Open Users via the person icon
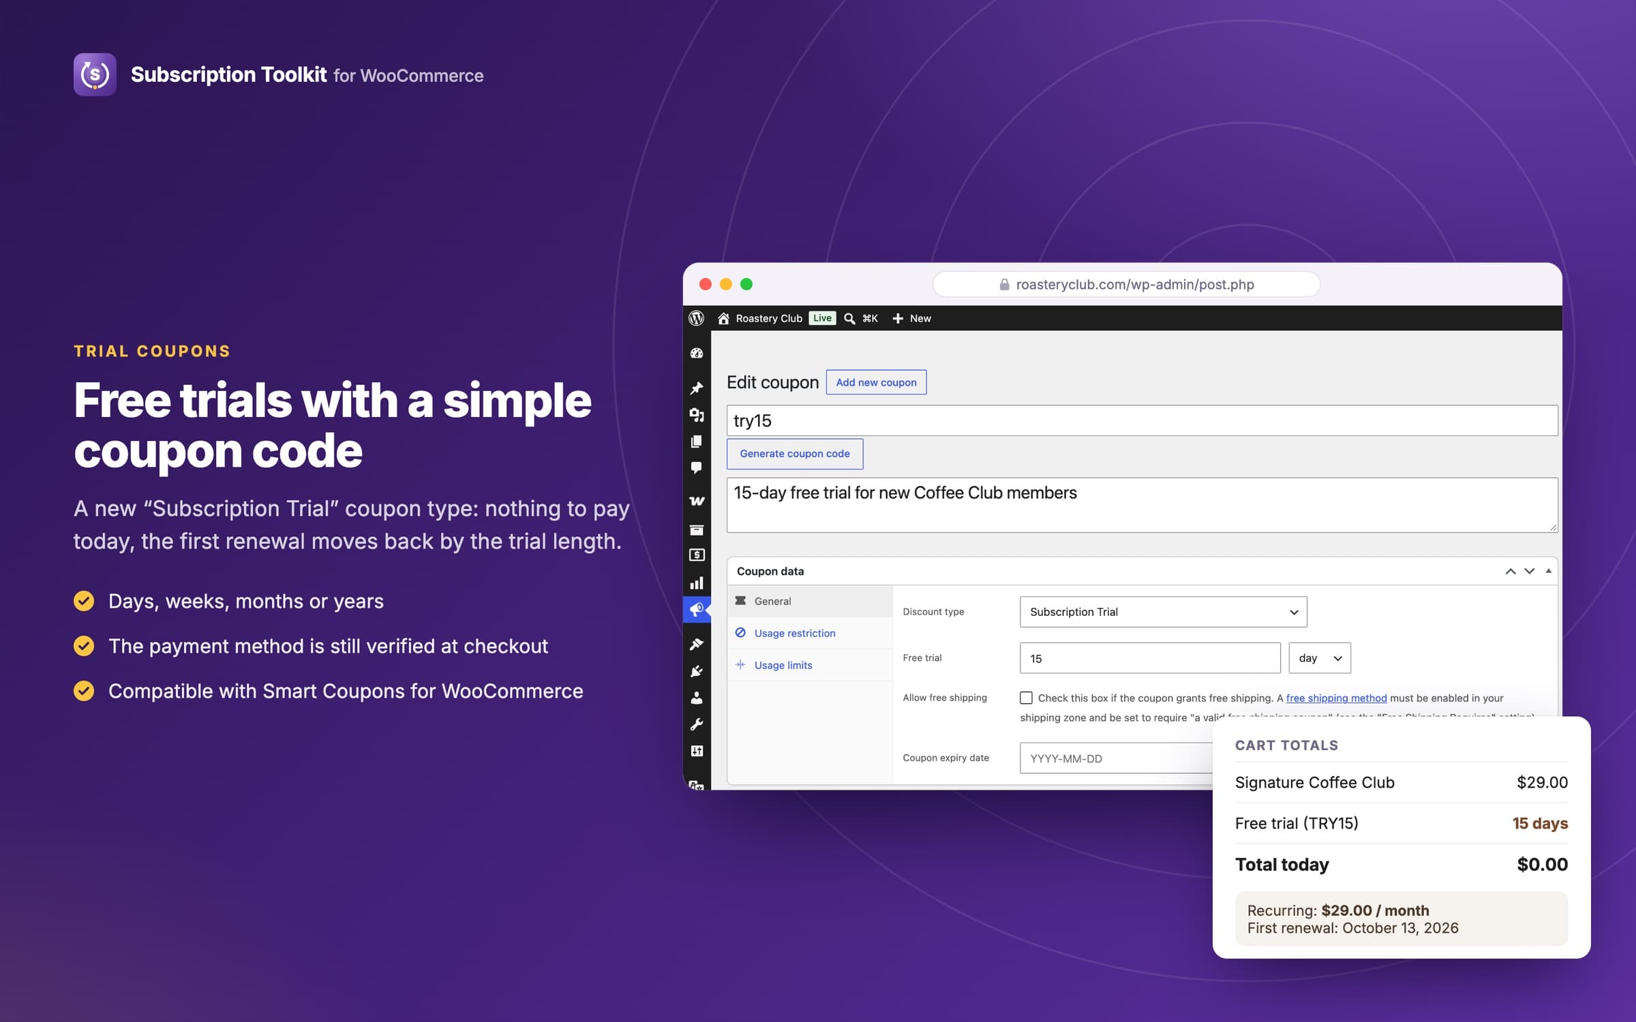Image resolution: width=1636 pixels, height=1022 pixels. [696, 698]
